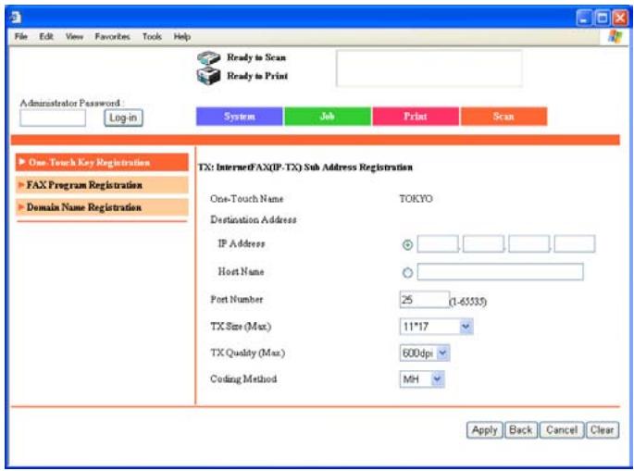The height and width of the screenshot is (471, 634).
Task: Click the Windows flag logo in menu bar
Action: coord(615,37)
